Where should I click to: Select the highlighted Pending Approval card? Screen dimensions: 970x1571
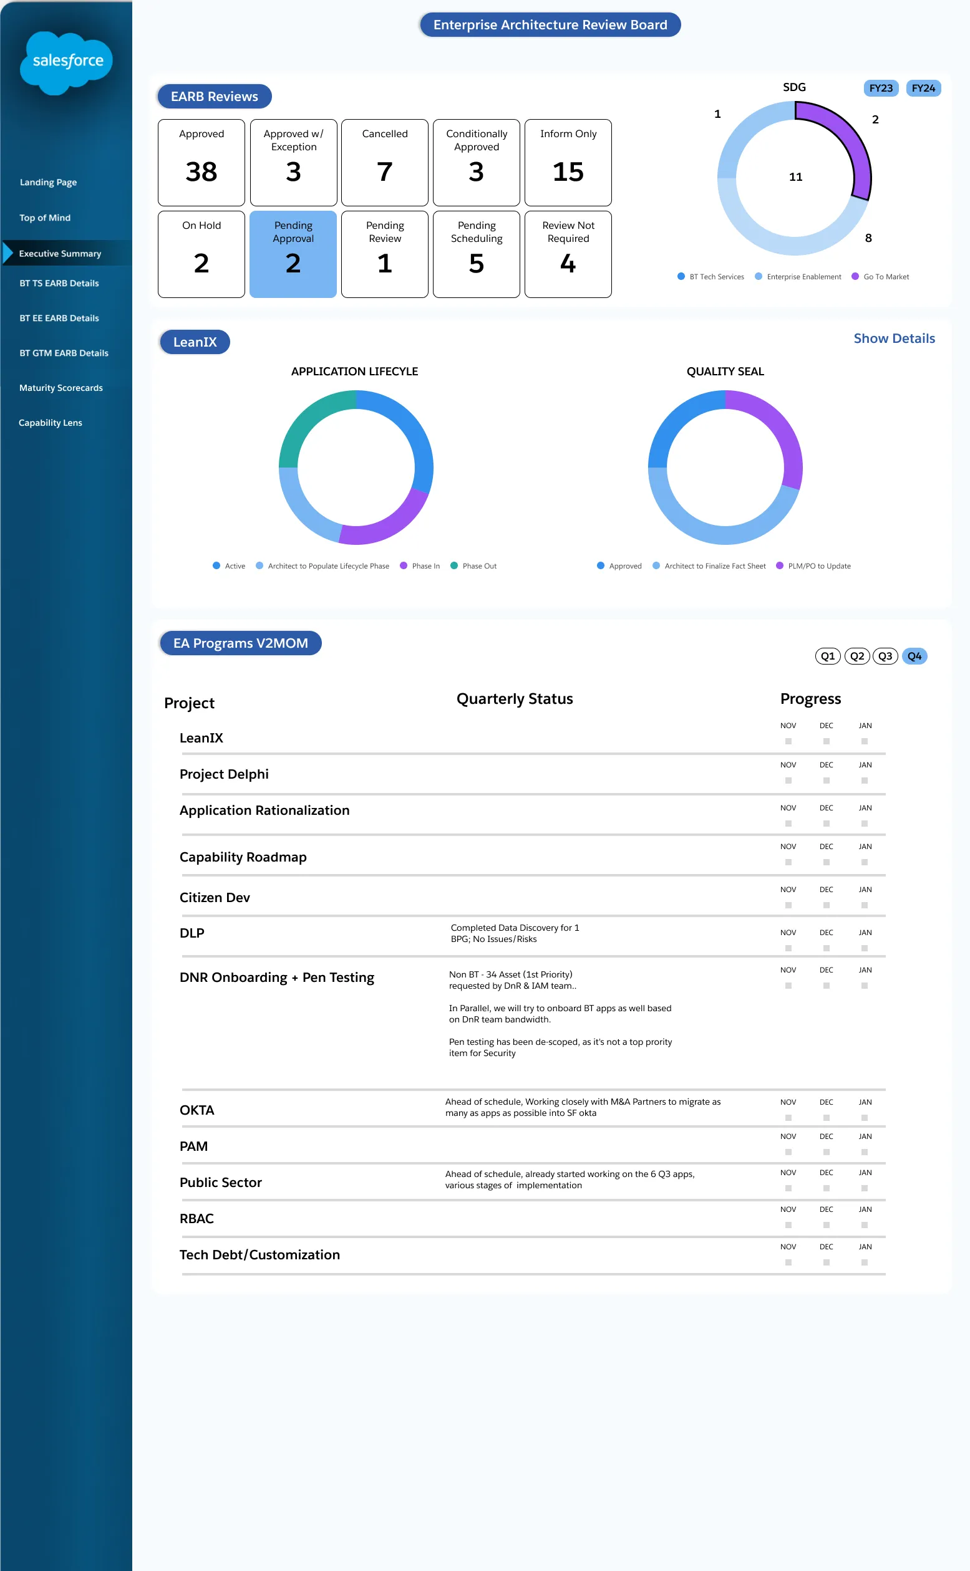[293, 254]
